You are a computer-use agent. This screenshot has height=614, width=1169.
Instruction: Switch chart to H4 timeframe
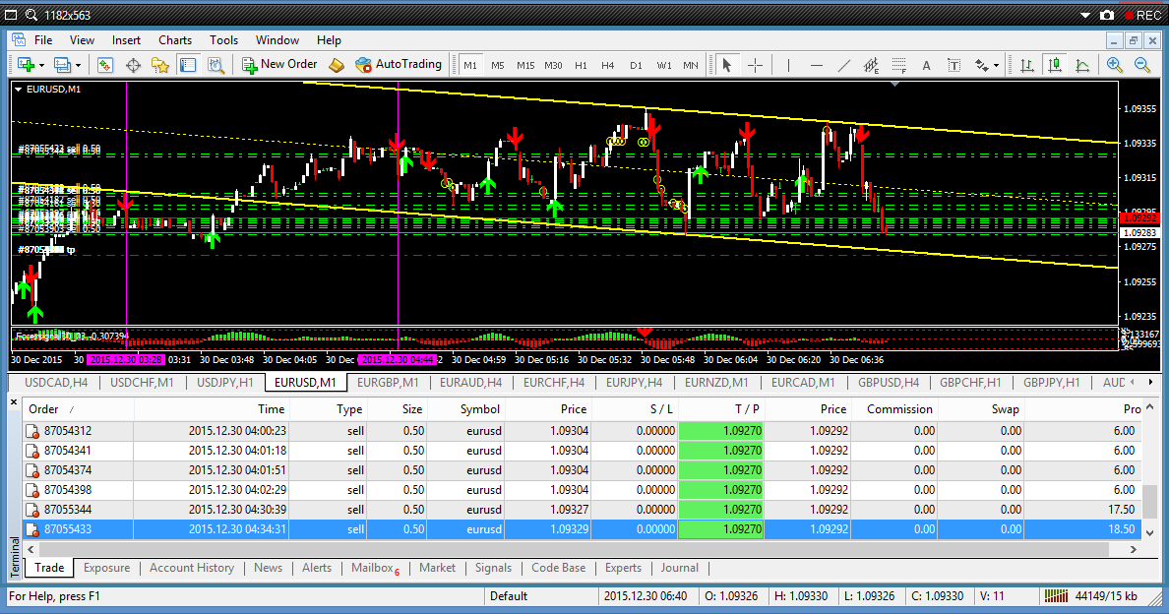[608, 66]
